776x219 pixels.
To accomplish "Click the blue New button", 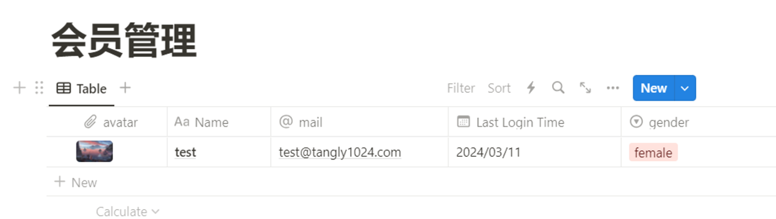I will click(x=653, y=88).
